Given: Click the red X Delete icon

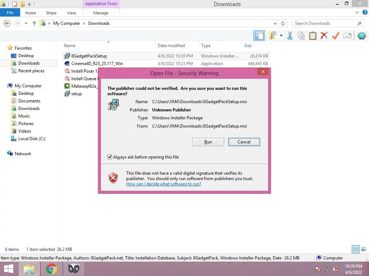Looking at the screenshot, I should [x=324, y=36].
